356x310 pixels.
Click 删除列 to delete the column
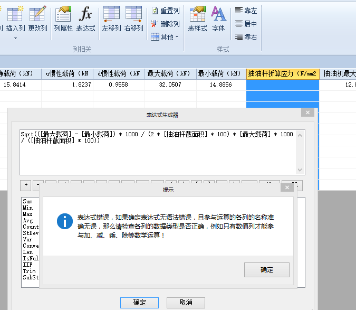165,24
